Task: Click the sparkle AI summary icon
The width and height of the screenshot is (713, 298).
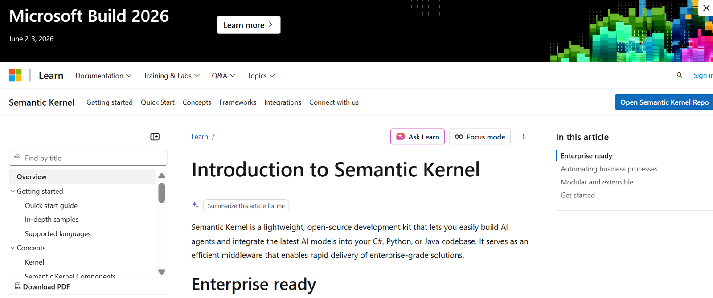Action: click(x=195, y=205)
